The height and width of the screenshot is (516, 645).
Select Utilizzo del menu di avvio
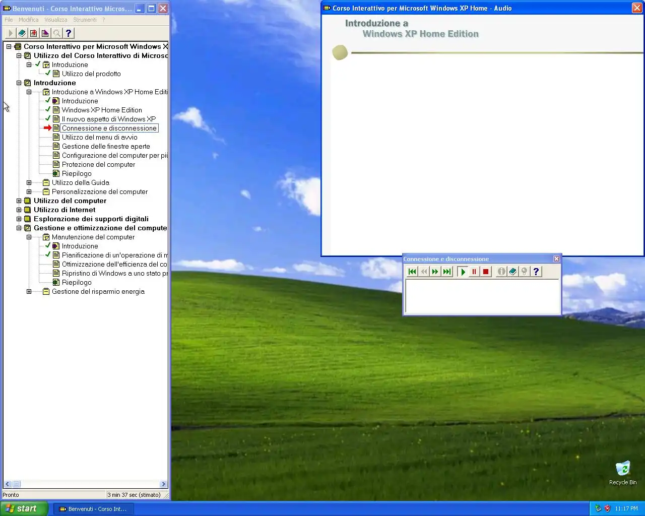pyautogui.click(x=99, y=137)
